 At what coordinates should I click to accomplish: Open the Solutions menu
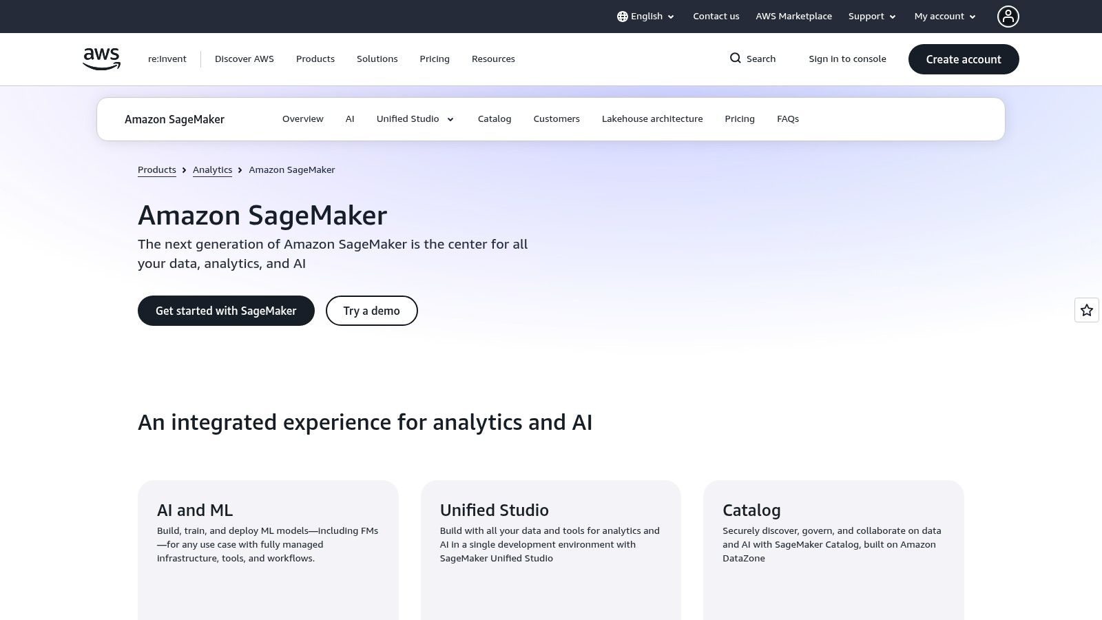[x=377, y=59]
